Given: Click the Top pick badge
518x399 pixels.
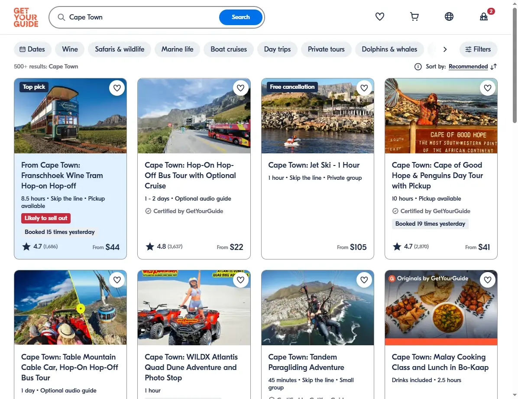Looking at the screenshot, I should pyautogui.click(x=34, y=87).
